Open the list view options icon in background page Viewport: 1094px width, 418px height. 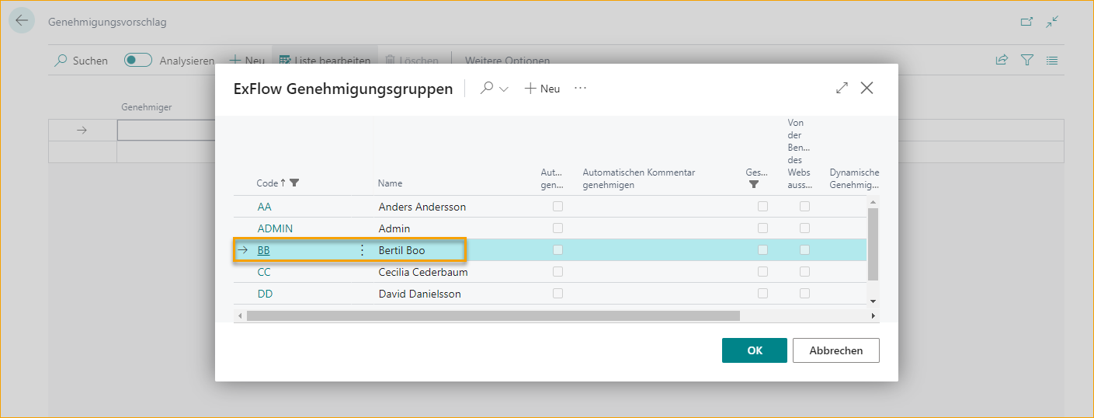click(x=1052, y=60)
